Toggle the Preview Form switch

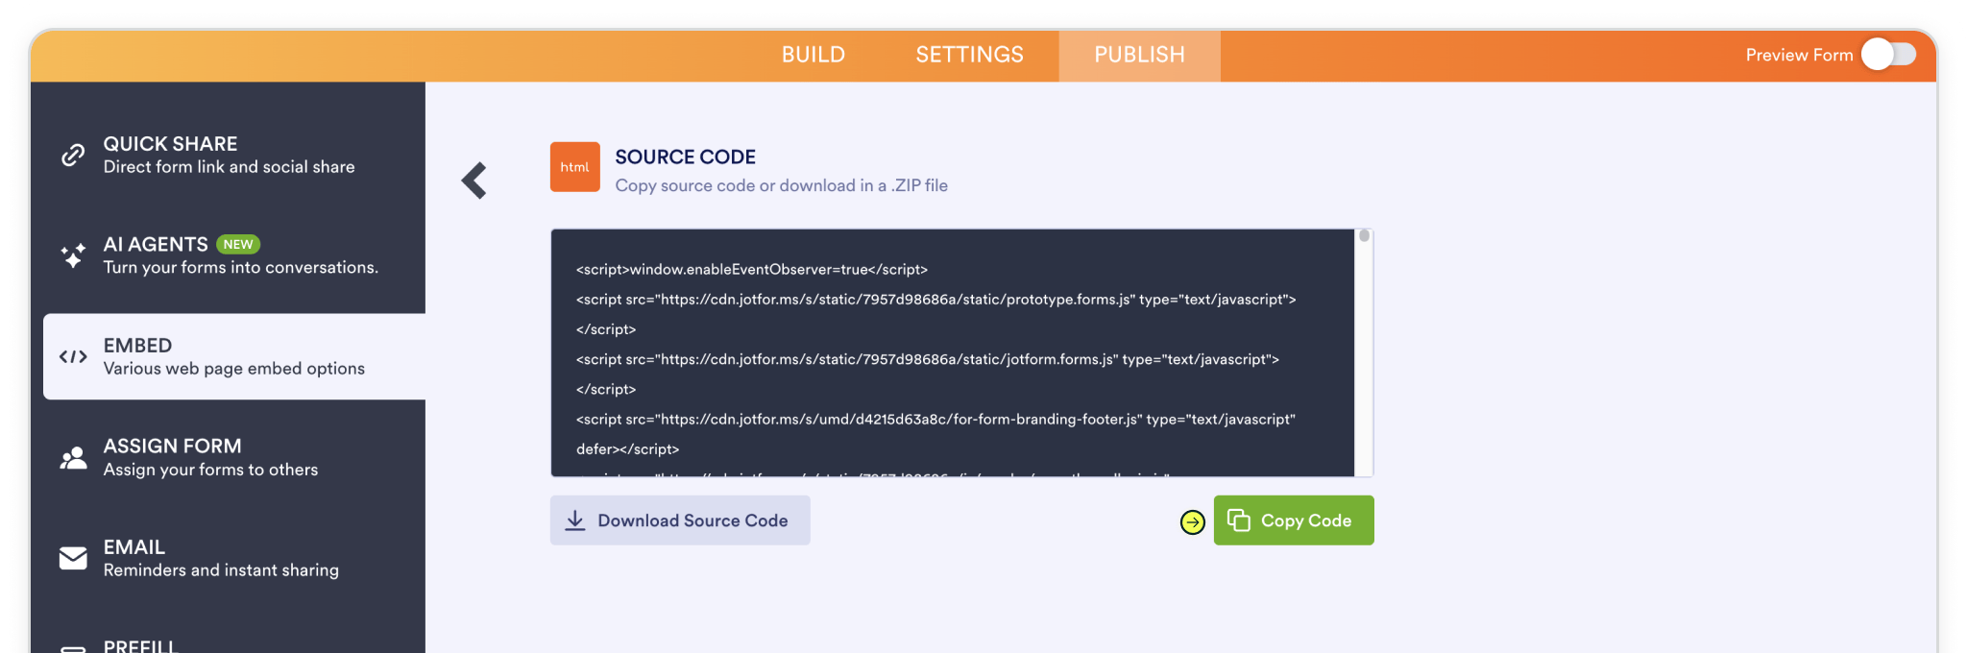tap(1888, 55)
